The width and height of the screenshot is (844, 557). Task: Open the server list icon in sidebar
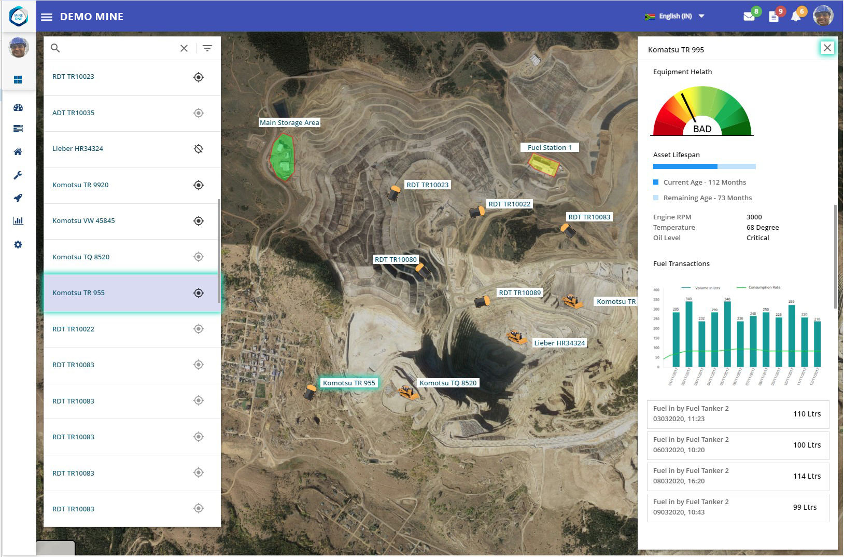click(18, 129)
